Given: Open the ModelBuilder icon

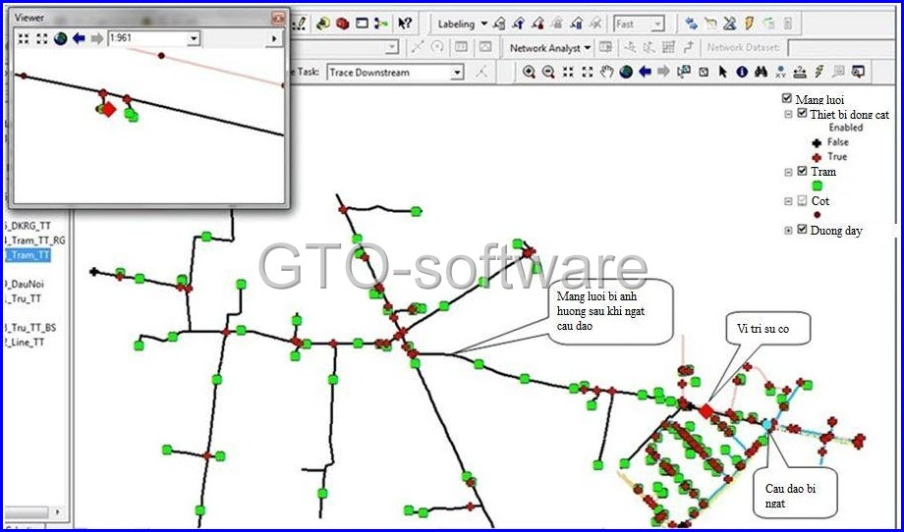Looking at the screenshot, I should tap(381, 24).
